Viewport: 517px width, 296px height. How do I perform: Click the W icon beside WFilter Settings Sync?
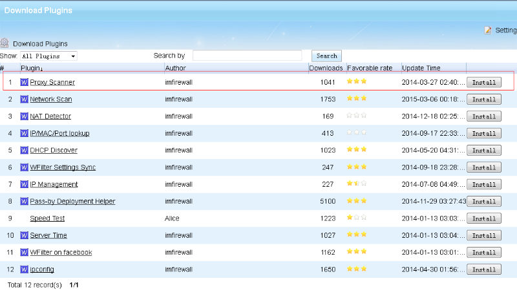[x=24, y=167]
